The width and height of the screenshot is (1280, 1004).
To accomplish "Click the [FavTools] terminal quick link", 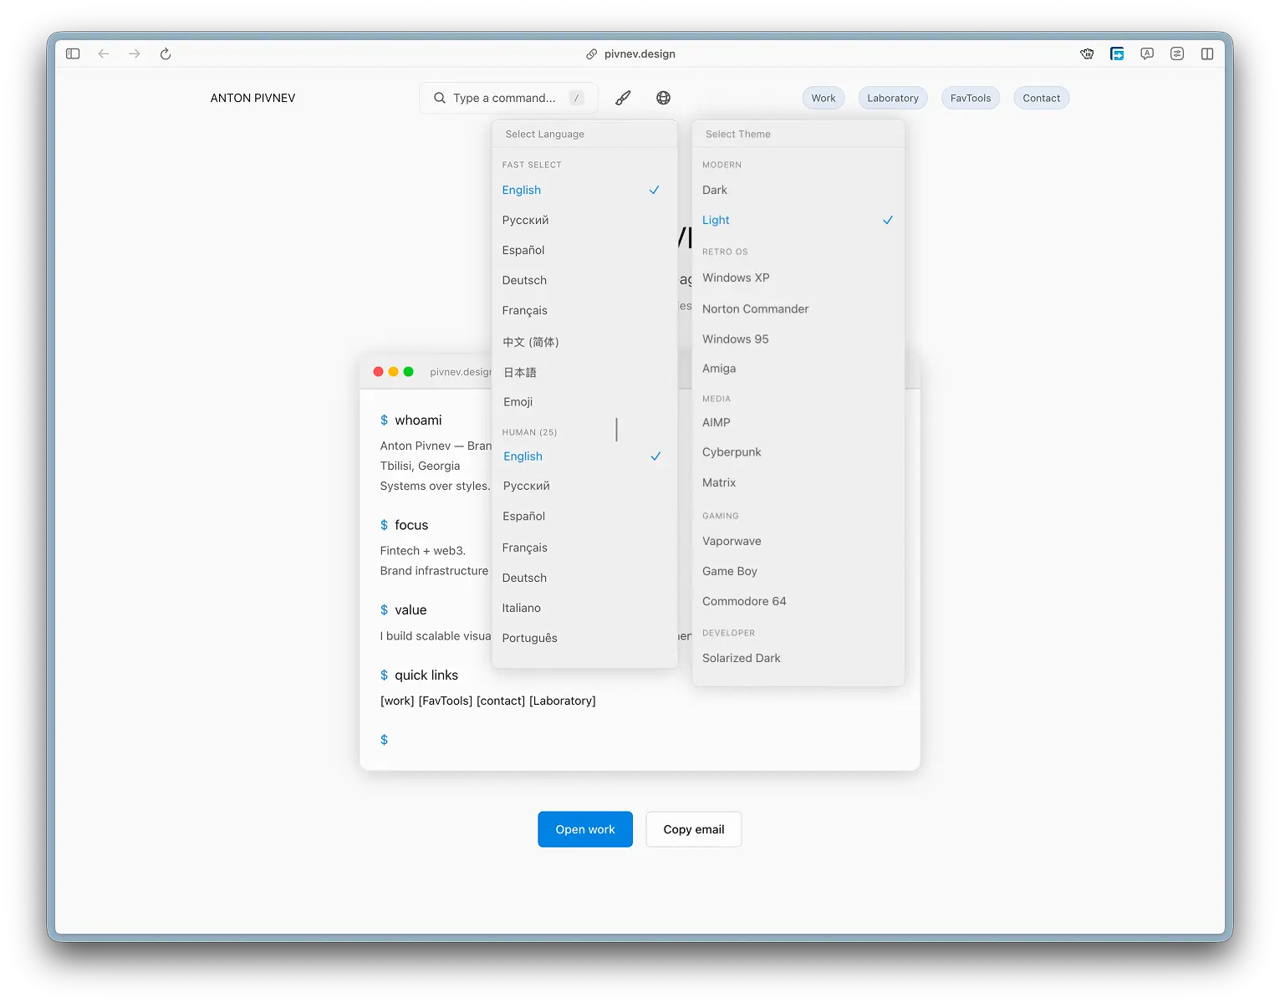I will (446, 701).
